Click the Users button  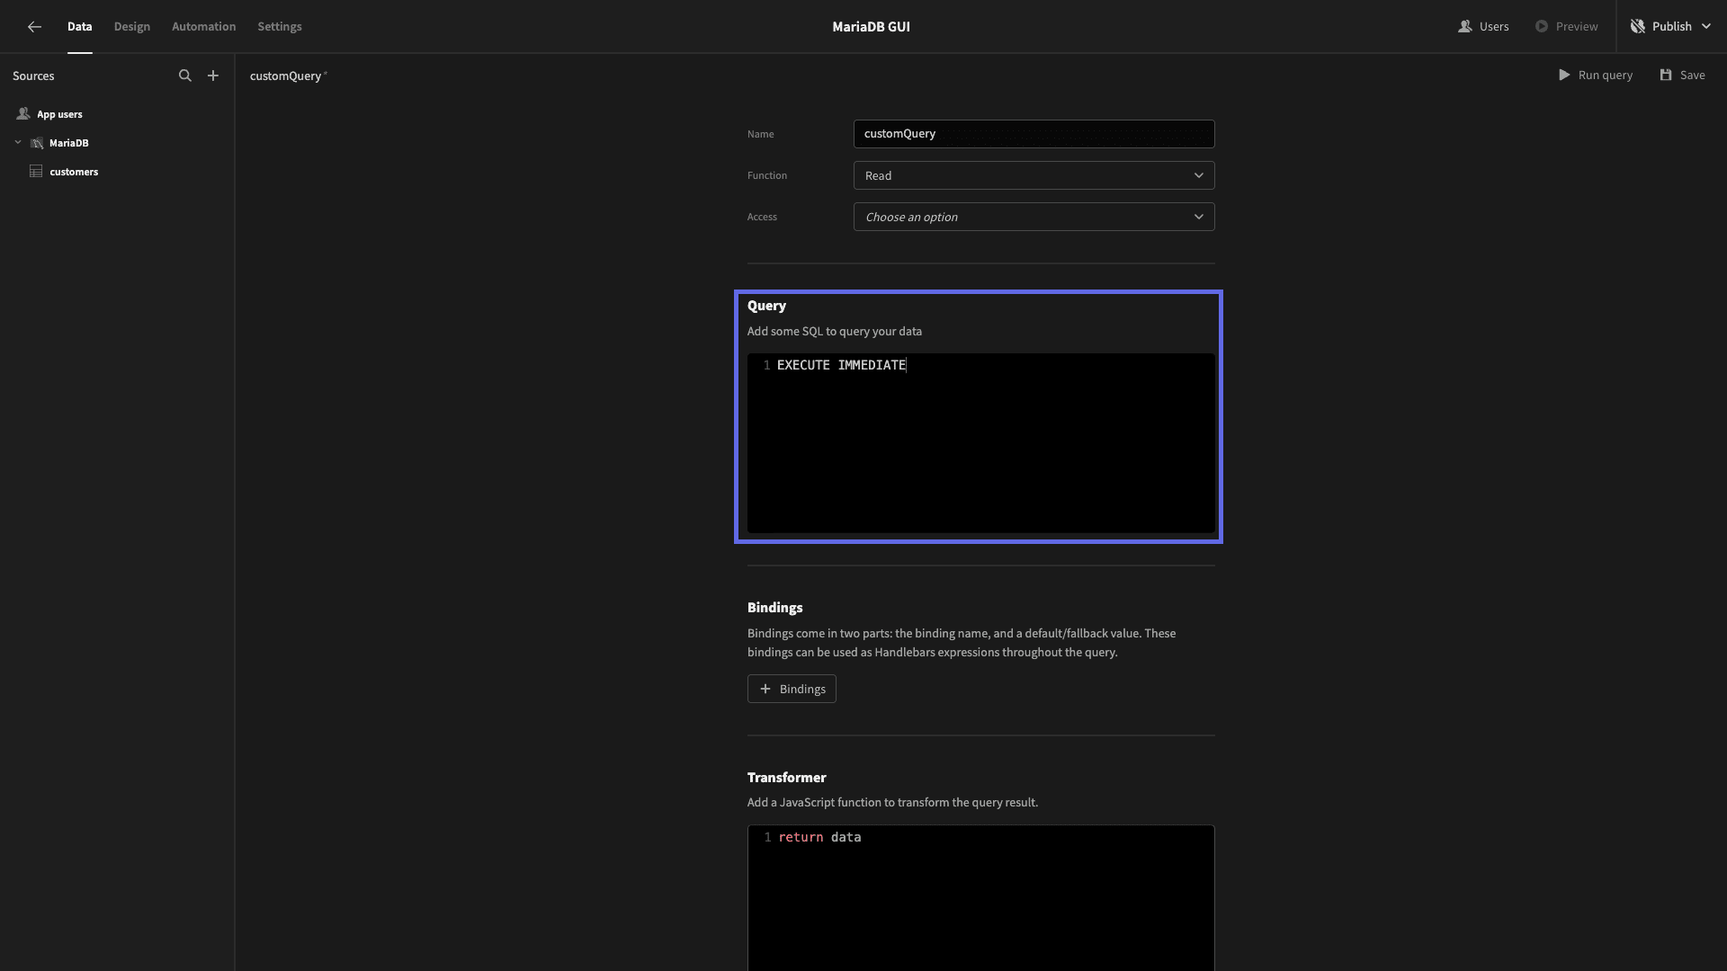pos(1483,27)
